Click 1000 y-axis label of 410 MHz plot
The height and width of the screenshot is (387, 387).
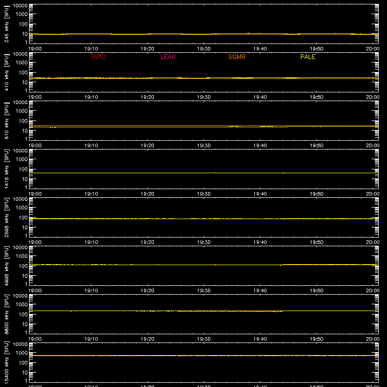pos(22,63)
